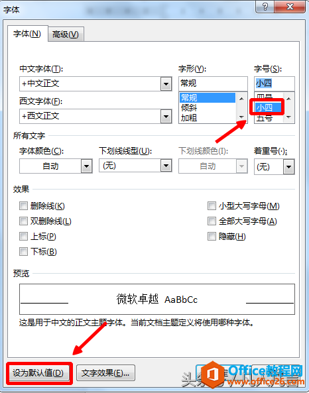Click the down arrow of 字形 list scrollbar

point(241,117)
